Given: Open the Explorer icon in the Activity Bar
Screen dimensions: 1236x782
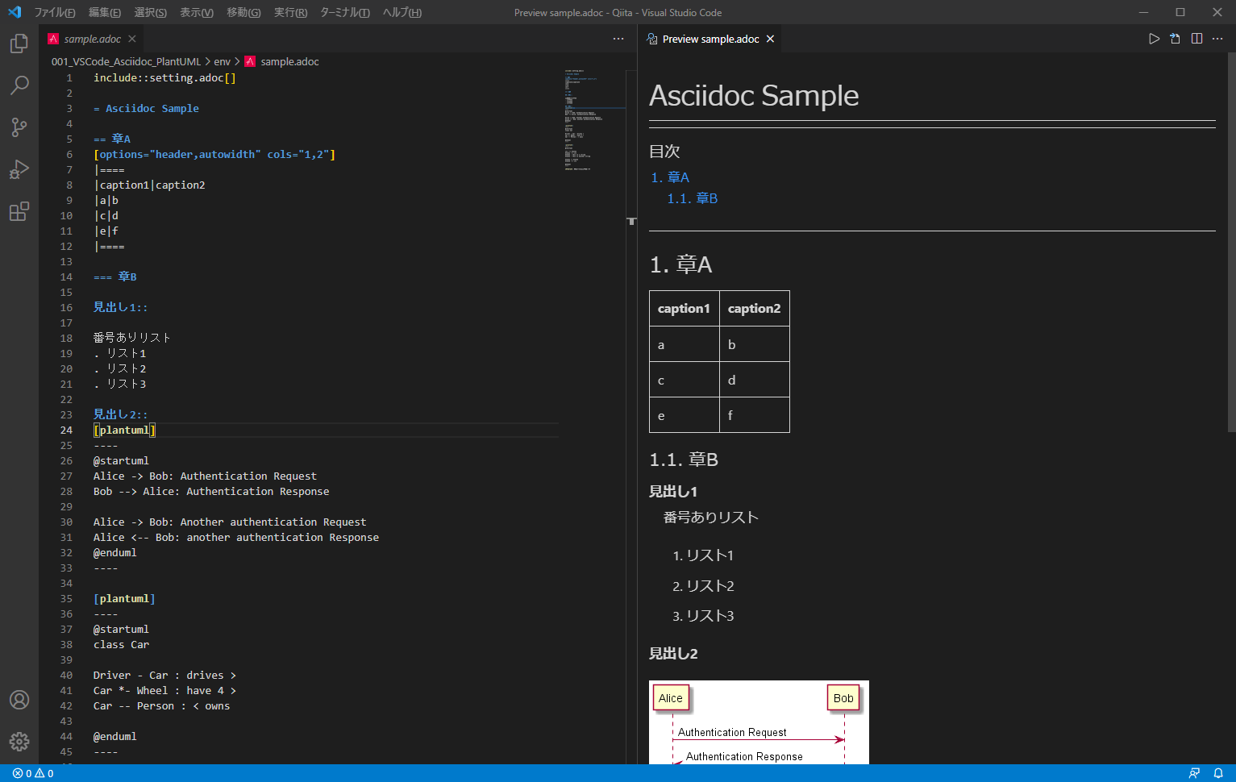Looking at the screenshot, I should 19,44.
